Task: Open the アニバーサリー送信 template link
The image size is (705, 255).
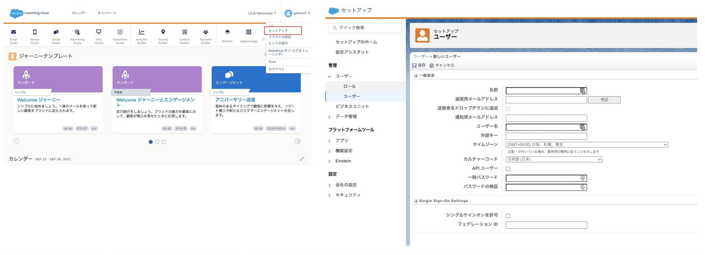Action: 235,100
